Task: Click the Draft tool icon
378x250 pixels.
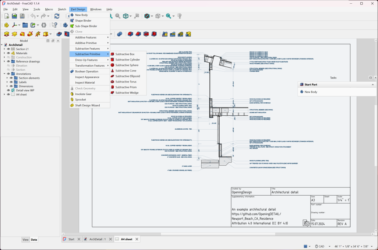Action: [x=146, y=34]
